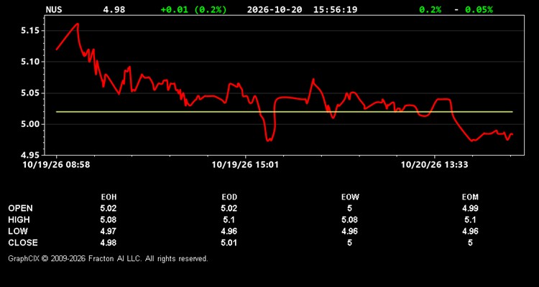Click the 4.95 y-axis label
The width and height of the screenshot is (539, 287).
pyautogui.click(x=30, y=155)
